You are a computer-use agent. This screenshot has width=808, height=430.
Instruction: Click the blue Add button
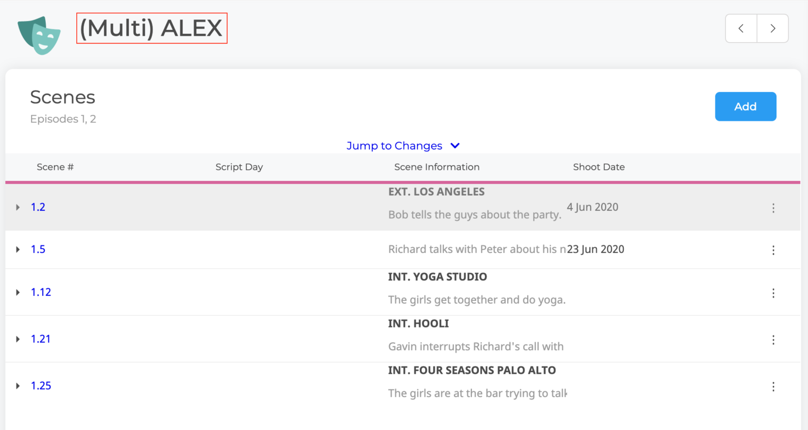point(745,107)
